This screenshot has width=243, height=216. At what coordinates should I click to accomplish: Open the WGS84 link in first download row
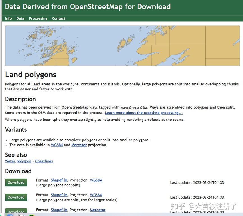[x=96, y=180]
